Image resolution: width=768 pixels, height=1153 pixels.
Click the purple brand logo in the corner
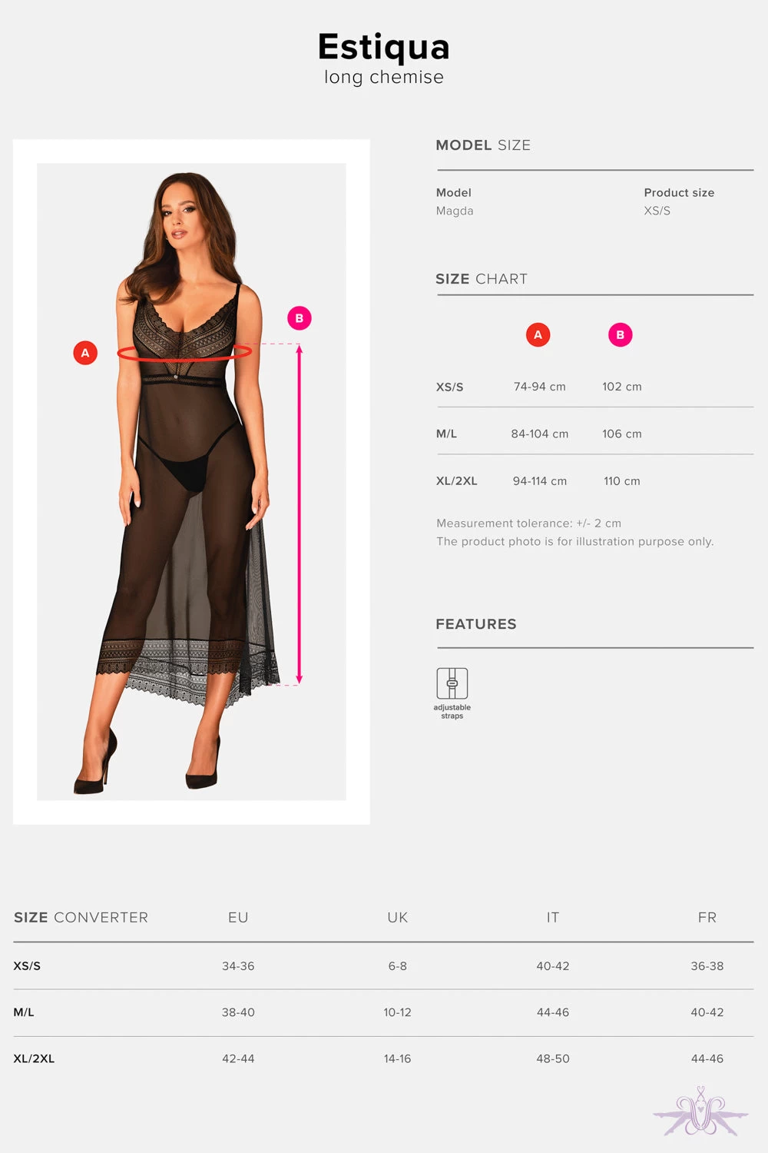tap(700, 1112)
